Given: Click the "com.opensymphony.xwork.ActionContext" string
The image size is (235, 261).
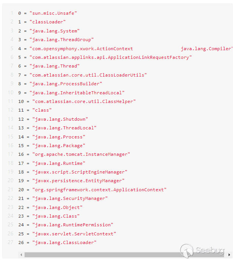Looking at the screenshot, I should (81, 49).
